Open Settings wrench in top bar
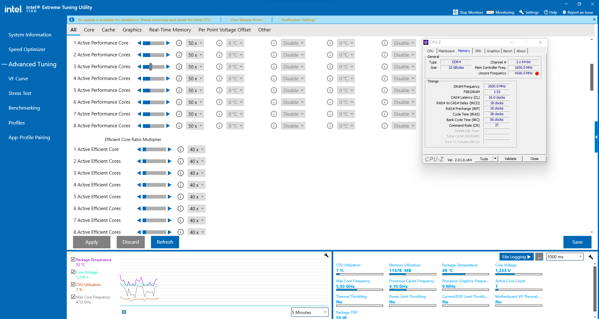The image size is (599, 319). tap(521, 12)
